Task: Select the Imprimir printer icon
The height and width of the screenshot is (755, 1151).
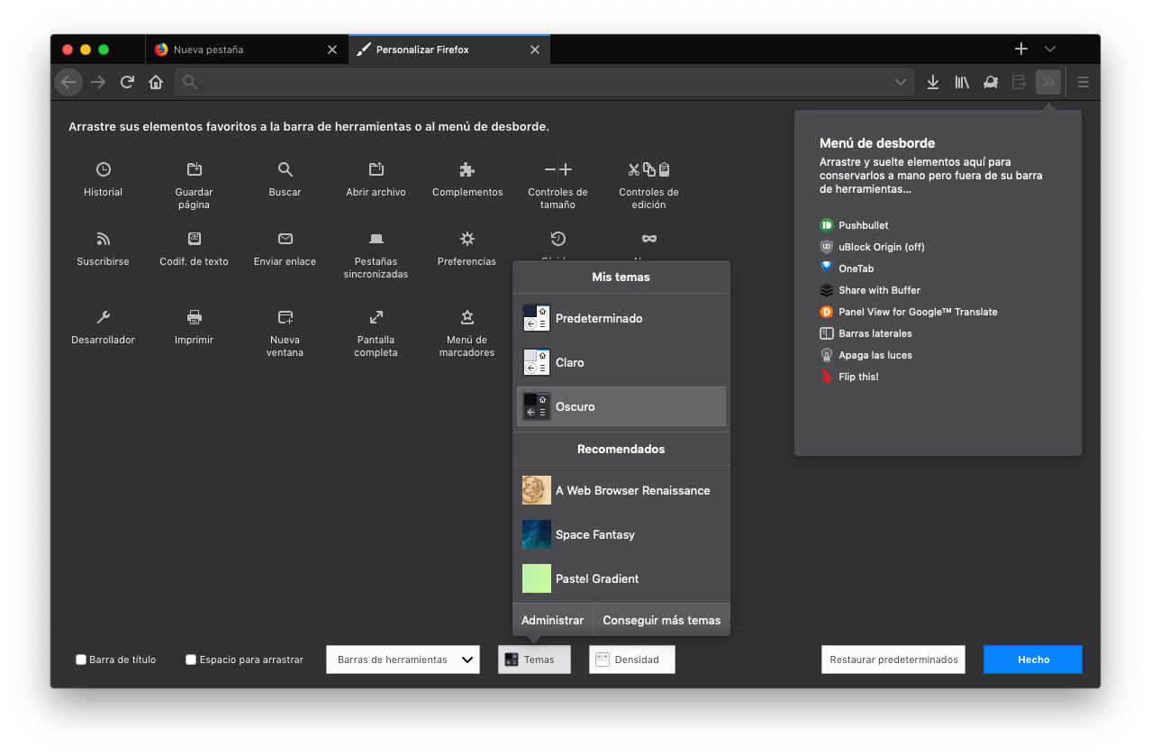Action: point(195,317)
